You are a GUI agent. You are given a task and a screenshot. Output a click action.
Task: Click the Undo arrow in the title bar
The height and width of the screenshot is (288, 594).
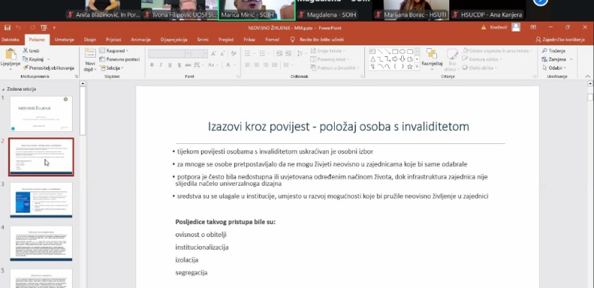[x=19, y=27]
